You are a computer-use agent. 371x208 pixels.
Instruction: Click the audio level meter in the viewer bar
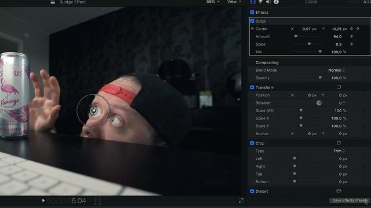97,200
